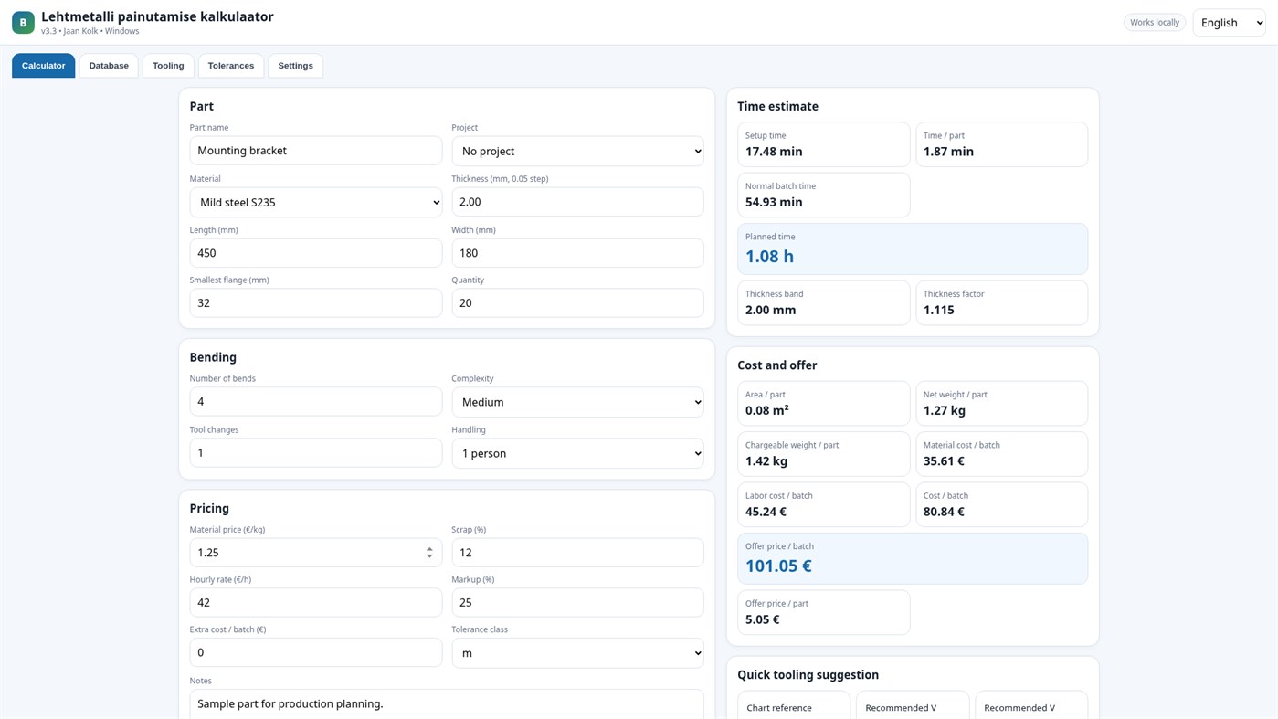Focus the Length (mm) field
1278x719 pixels.
316,253
